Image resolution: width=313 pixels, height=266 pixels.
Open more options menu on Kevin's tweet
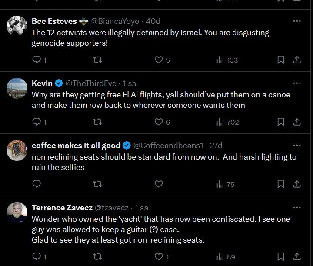(x=297, y=83)
